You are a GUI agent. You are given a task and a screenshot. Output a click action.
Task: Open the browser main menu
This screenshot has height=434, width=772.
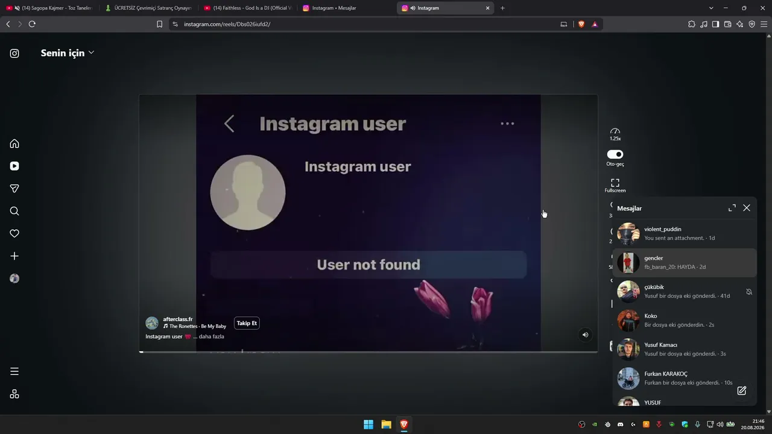[x=764, y=24]
